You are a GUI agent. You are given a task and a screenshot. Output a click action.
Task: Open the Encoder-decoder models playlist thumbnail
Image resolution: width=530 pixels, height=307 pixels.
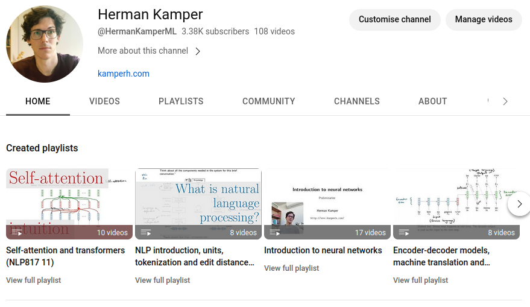[456, 204]
